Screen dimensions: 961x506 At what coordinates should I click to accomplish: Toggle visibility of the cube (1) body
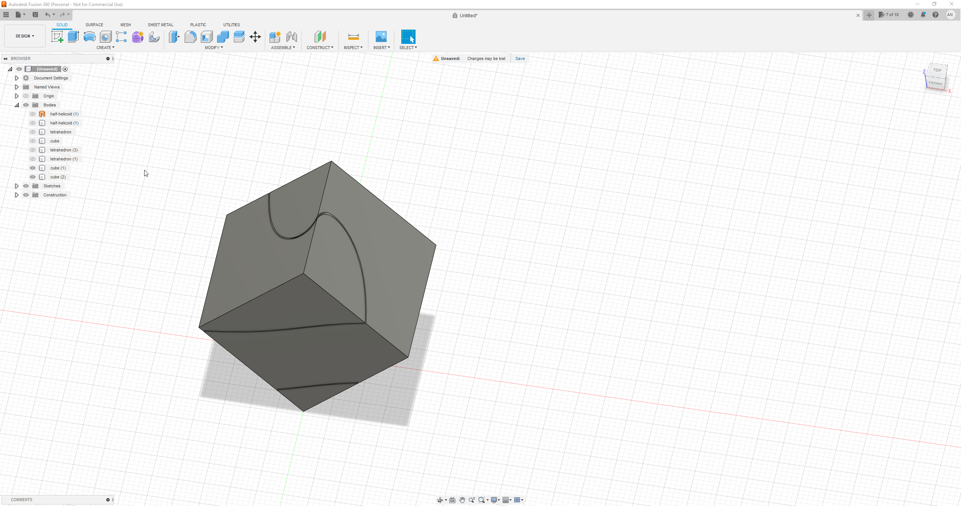33,168
